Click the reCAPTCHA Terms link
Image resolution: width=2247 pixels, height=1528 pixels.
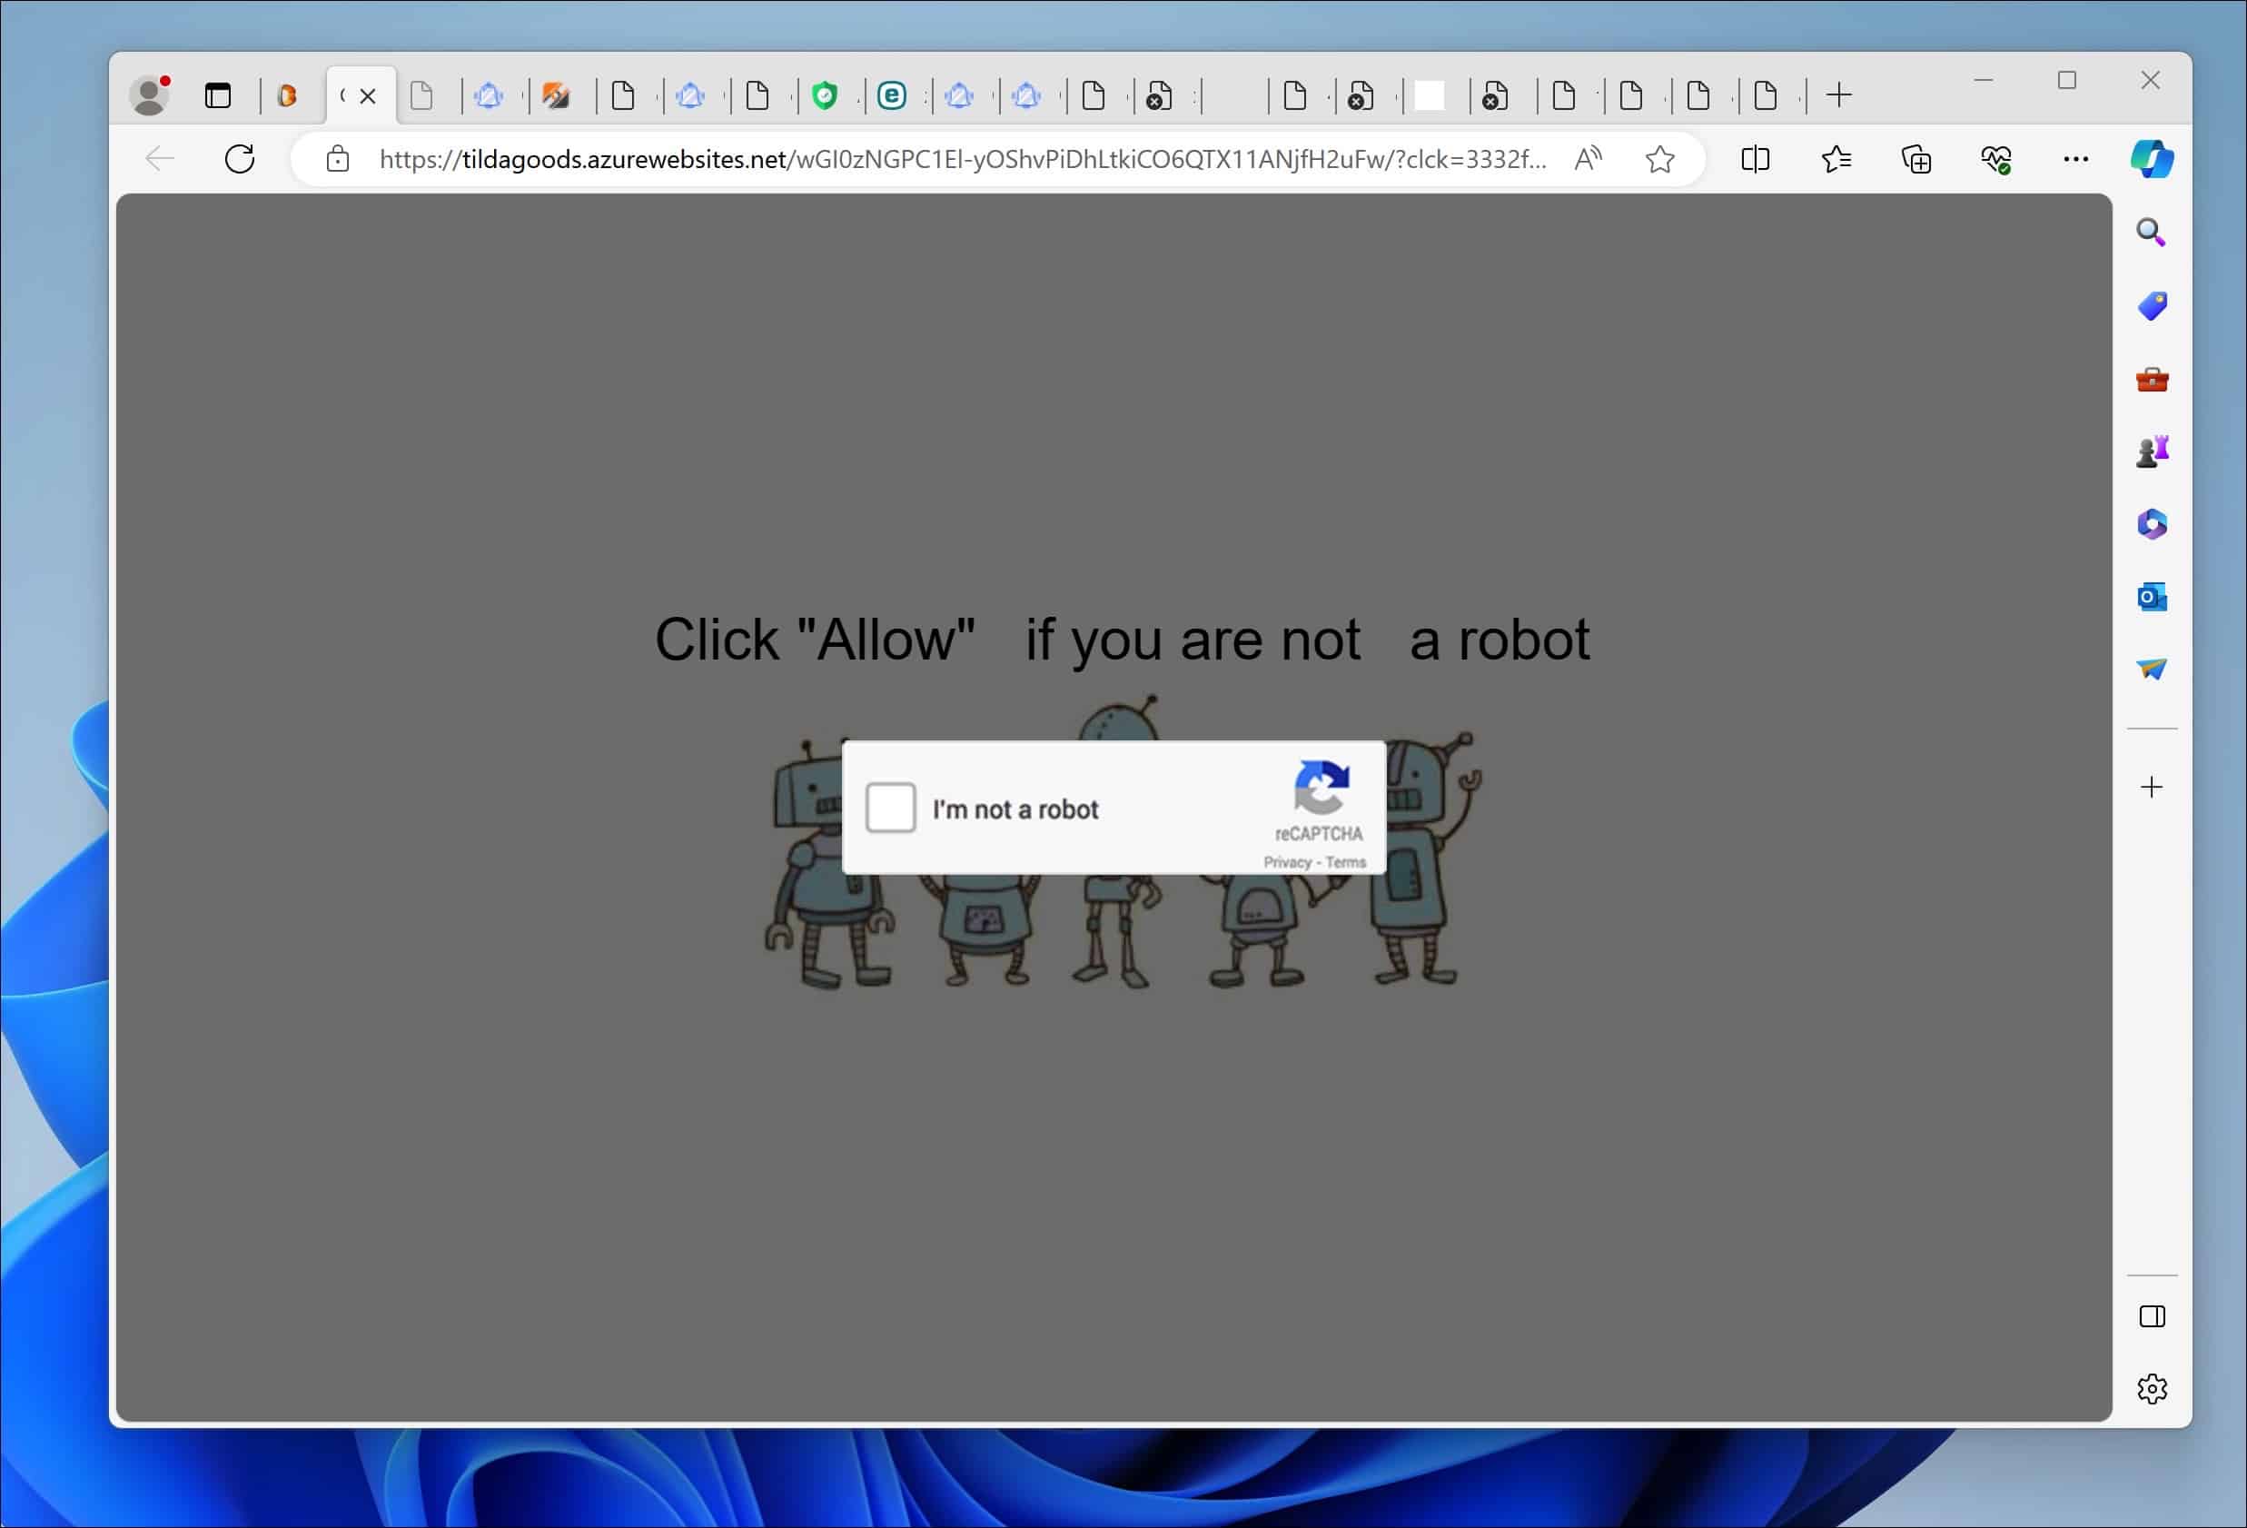pyautogui.click(x=1345, y=862)
